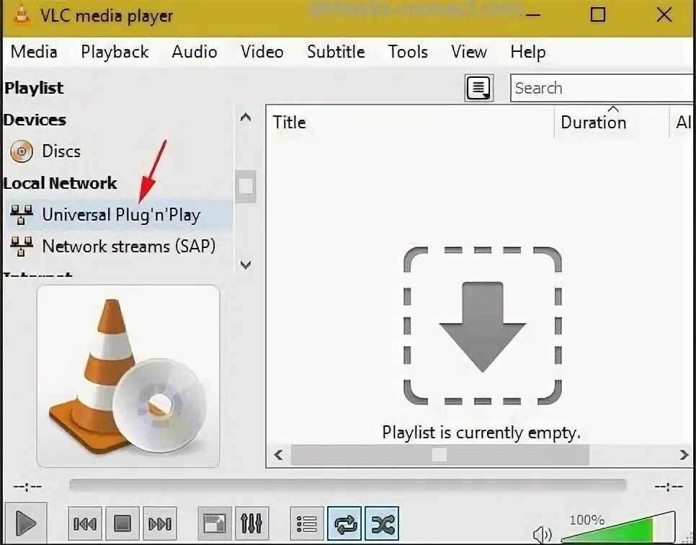The height and width of the screenshot is (545, 696).
Task: Click the playback seek bar
Action: (347, 485)
